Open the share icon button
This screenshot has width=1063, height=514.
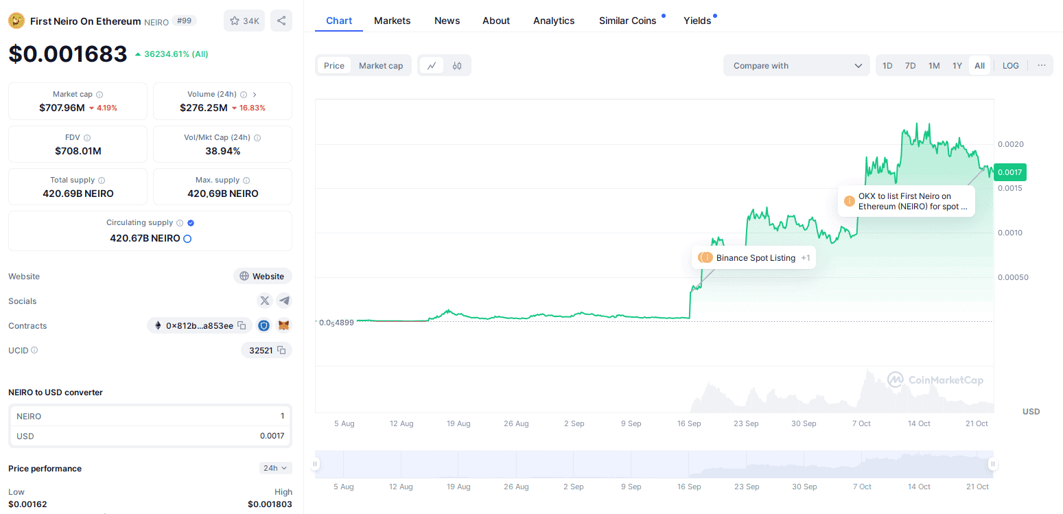(x=281, y=21)
